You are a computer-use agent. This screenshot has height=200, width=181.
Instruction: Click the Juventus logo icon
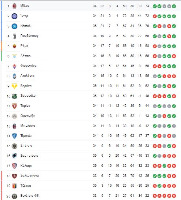[x=14, y=36]
